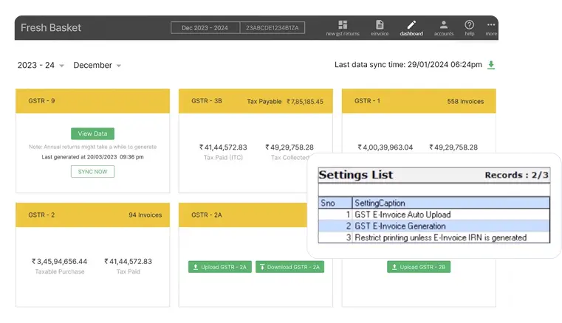
Task: Click Dec 2023 - 2024 period box
Action: [x=205, y=28]
